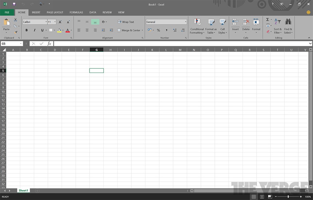Open Find & Select binoculars
Image resolution: width=313 pixels, height=200 pixels.
click(x=288, y=22)
